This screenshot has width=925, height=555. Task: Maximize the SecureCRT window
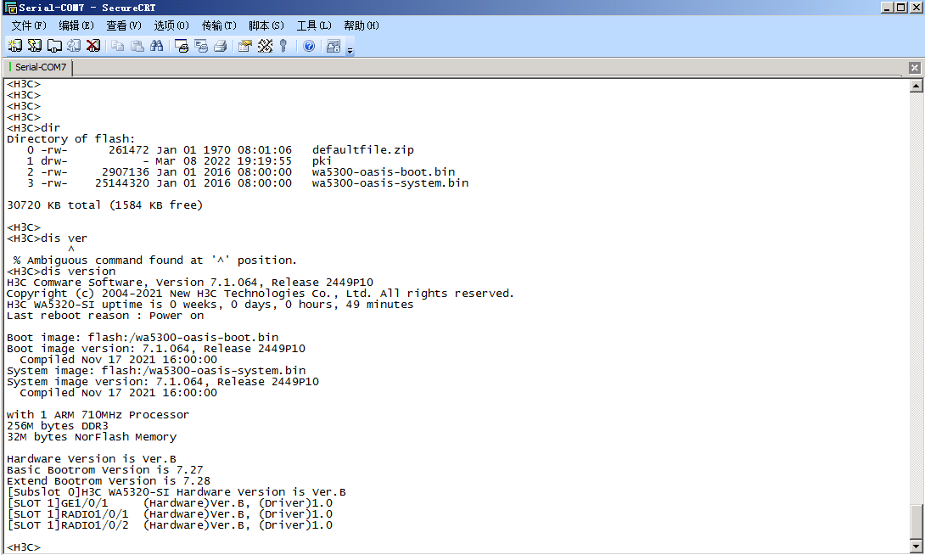point(900,7)
